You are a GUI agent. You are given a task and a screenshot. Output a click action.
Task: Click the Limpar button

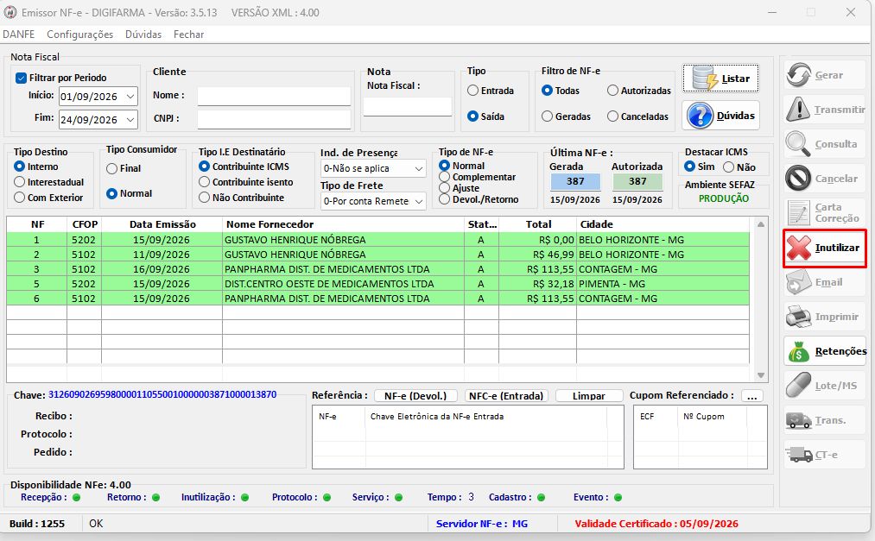pos(589,395)
